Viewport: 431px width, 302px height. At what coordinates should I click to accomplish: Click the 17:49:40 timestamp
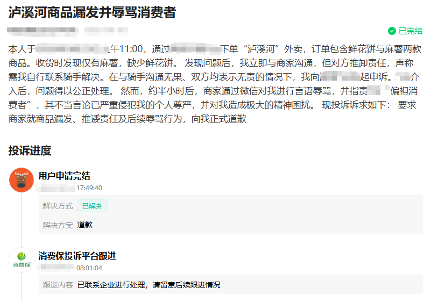(89, 188)
